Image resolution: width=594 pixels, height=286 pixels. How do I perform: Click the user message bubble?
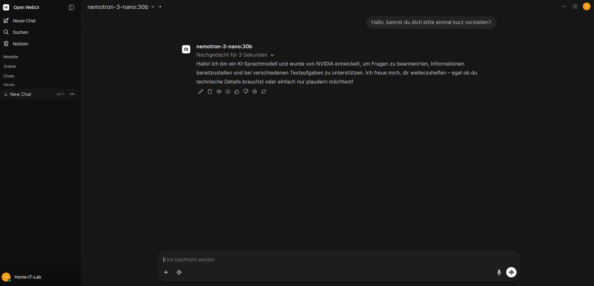[431, 22]
